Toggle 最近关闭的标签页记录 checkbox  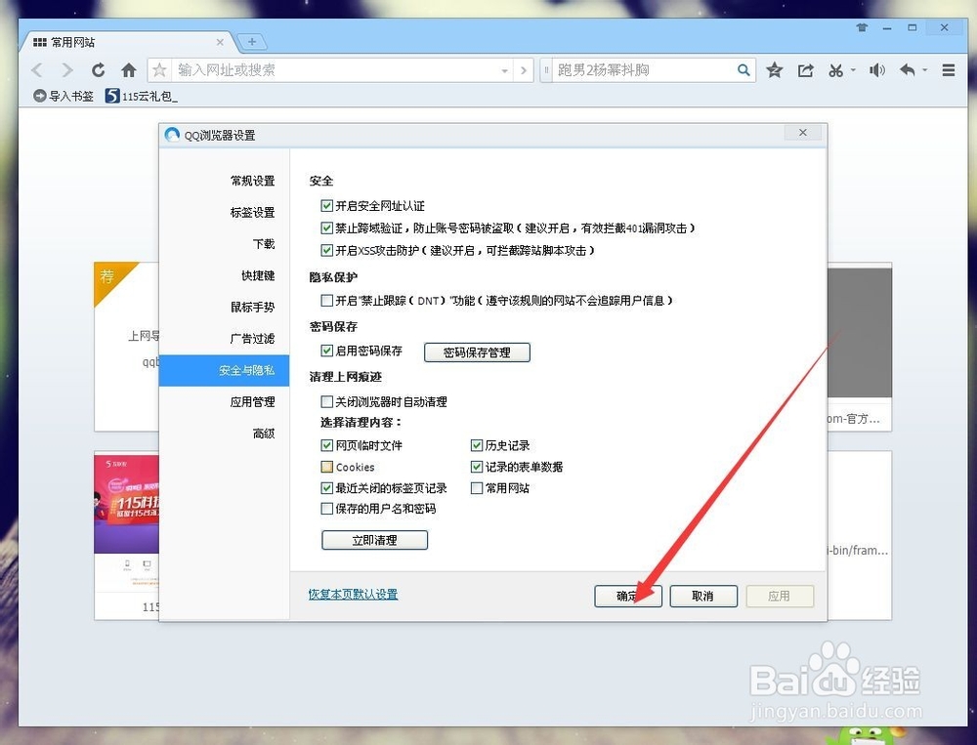pyautogui.click(x=326, y=488)
